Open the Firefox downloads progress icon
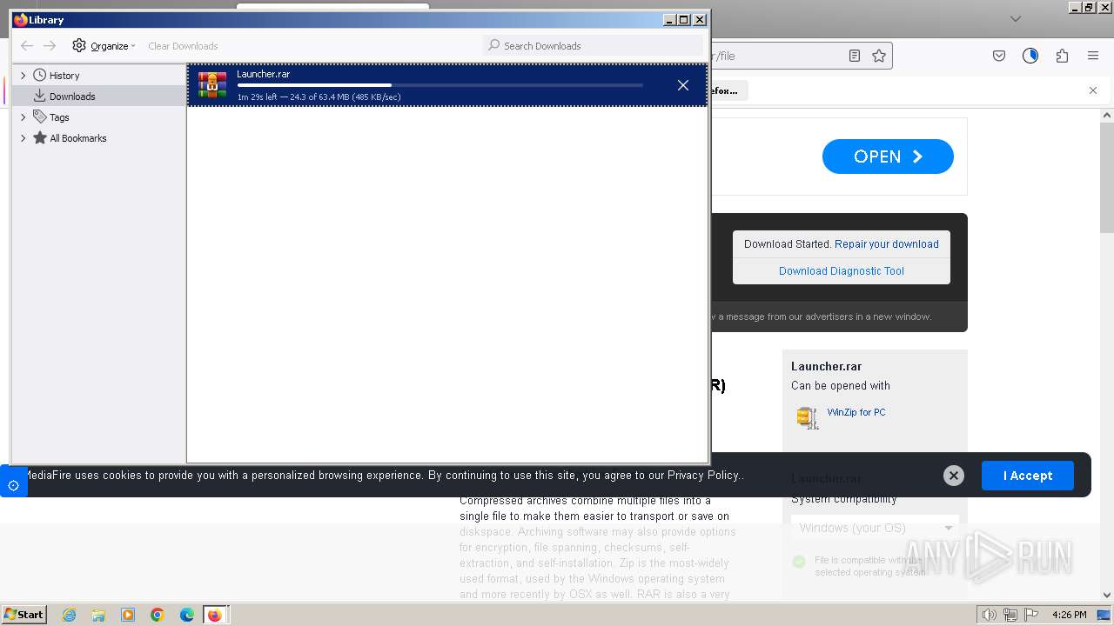The image size is (1114, 626). [1030, 56]
